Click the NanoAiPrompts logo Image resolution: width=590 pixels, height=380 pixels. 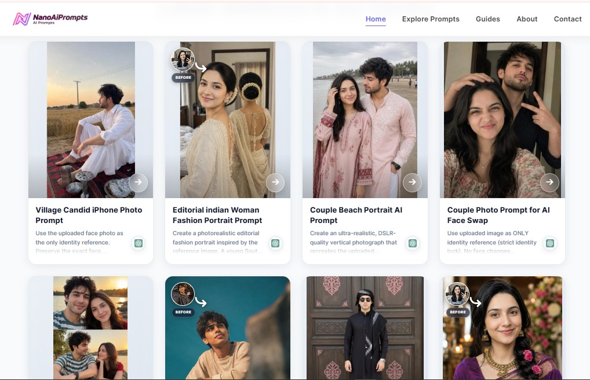(x=50, y=19)
